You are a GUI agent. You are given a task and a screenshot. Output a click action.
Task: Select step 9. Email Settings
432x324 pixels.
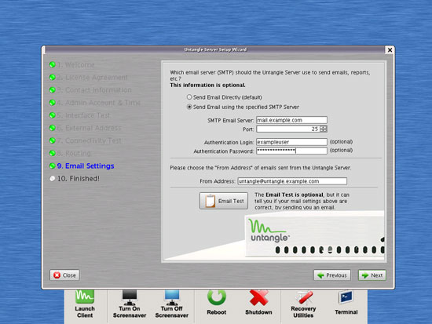coord(82,166)
